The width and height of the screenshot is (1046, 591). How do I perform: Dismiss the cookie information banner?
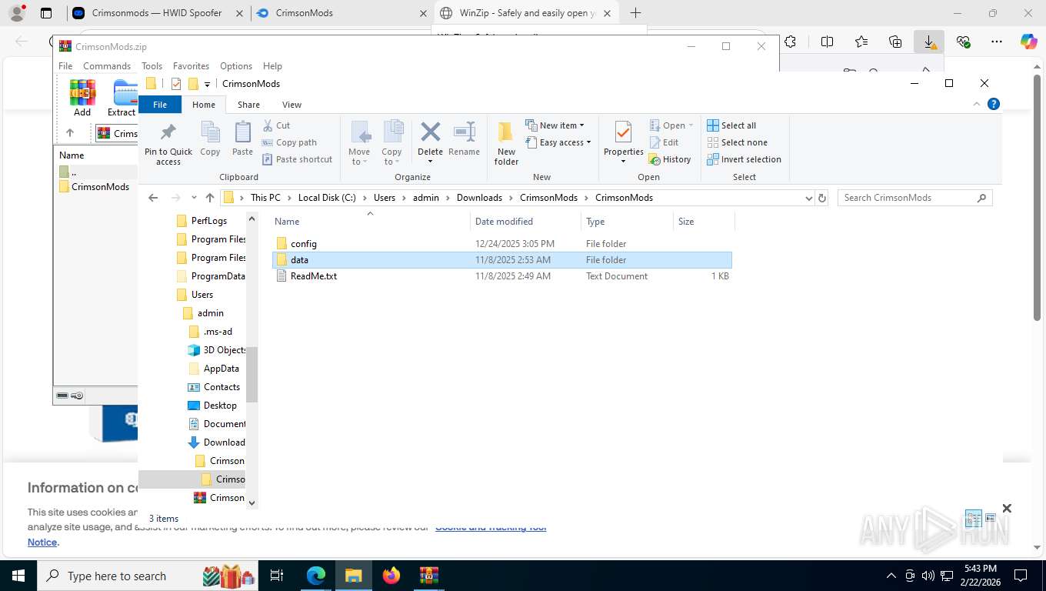(x=1007, y=508)
